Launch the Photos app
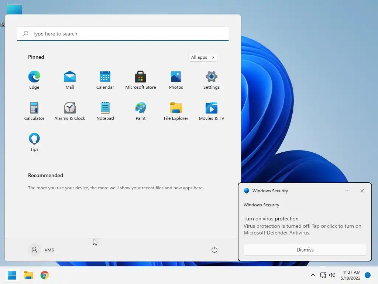Screen dimensions: 378x284 pos(176,80)
